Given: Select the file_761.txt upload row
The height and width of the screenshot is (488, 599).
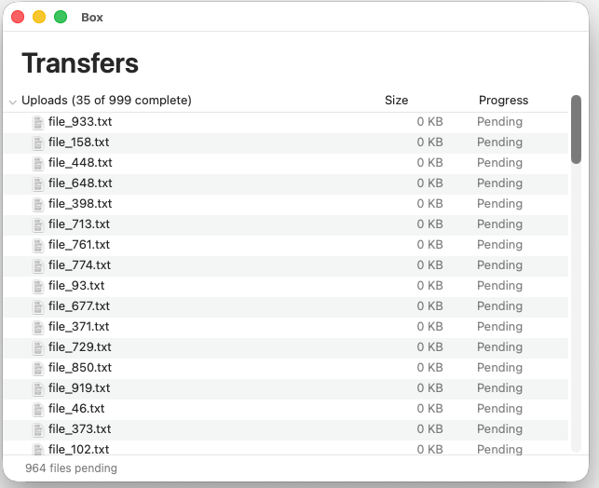Looking at the screenshot, I should (x=286, y=245).
